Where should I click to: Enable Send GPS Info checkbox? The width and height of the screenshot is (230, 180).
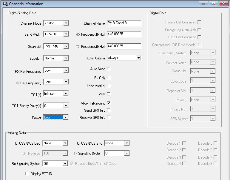click(109, 110)
